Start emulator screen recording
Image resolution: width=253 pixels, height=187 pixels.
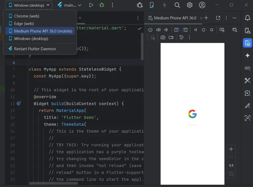[171, 37]
